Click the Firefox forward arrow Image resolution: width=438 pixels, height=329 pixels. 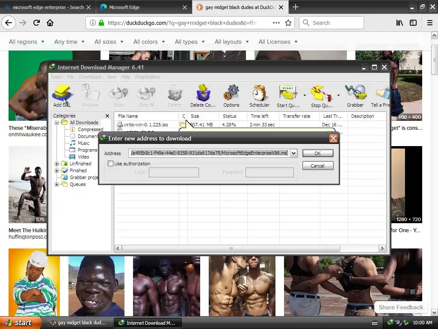coord(23,23)
